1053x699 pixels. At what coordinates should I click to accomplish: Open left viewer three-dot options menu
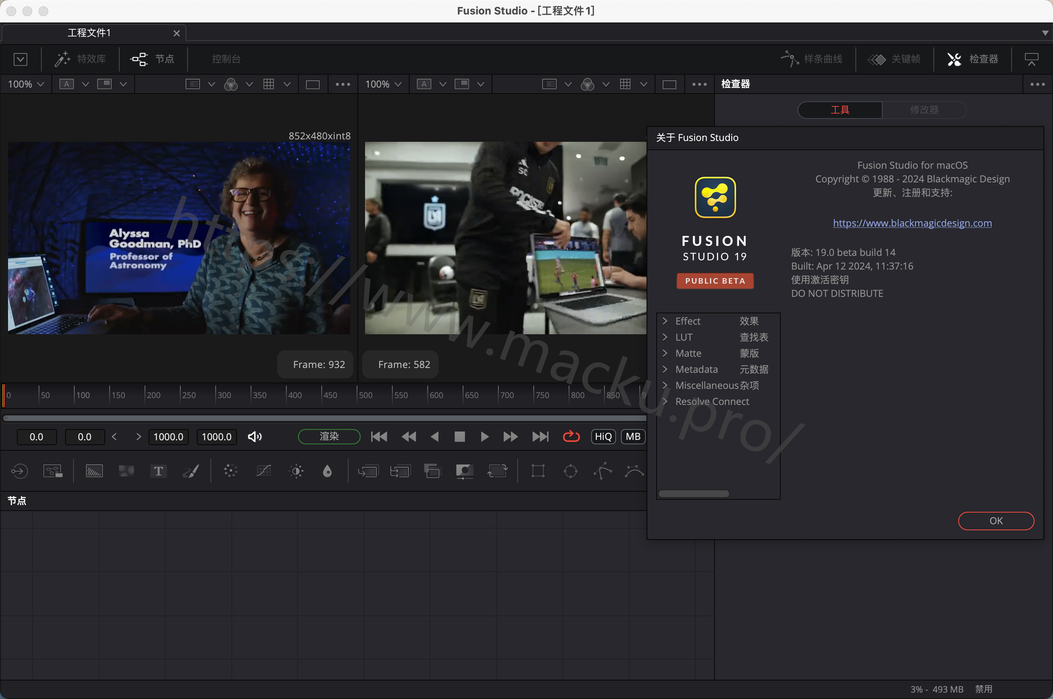click(343, 84)
